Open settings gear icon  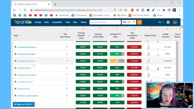point(168,22)
